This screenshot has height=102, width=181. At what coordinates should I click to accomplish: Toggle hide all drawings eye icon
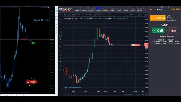pyautogui.click(x=61, y=62)
